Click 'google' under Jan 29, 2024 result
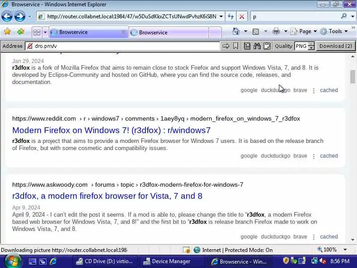Viewport: 357px width, 268px height. [x=249, y=90]
